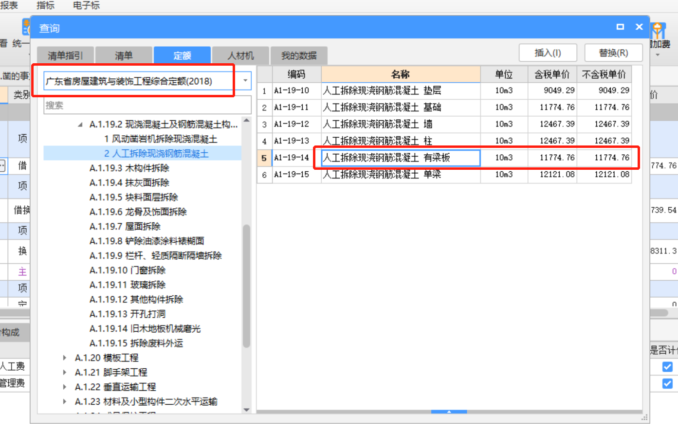Select A.1.19.9 栏杆、轻质隔断隔墙拆除
This screenshot has height=432, width=678.
(156, 256)
